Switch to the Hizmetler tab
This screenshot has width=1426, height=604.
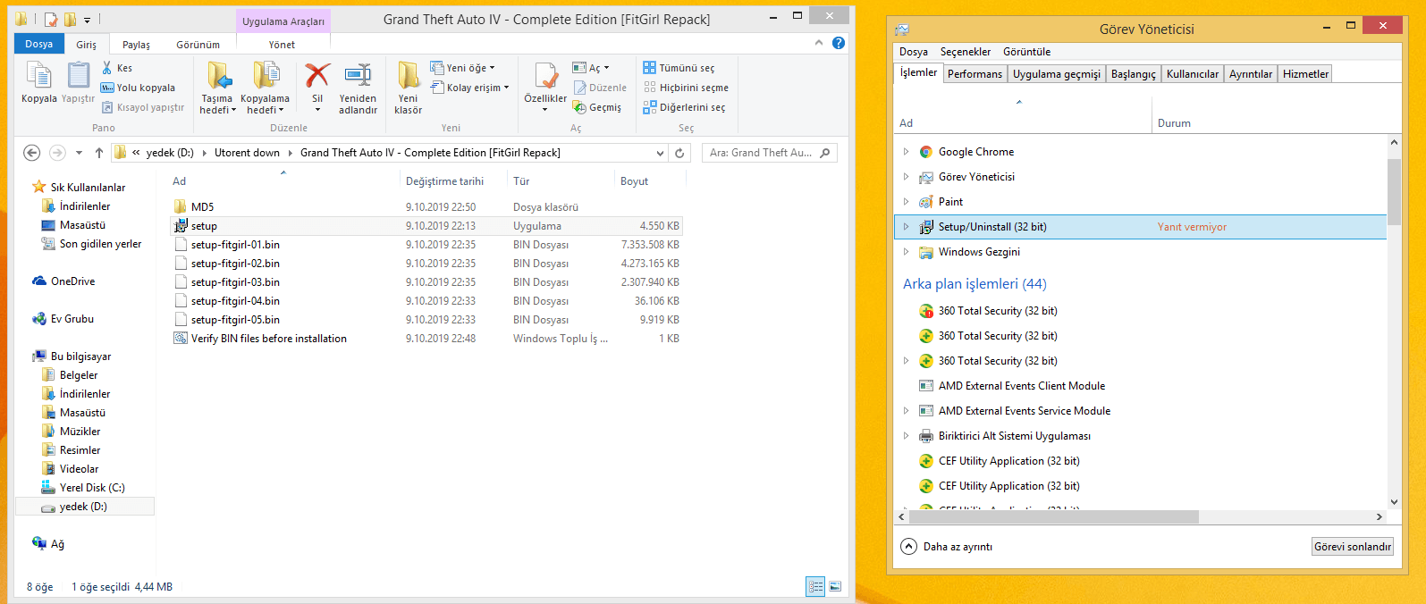[1305, 74]
